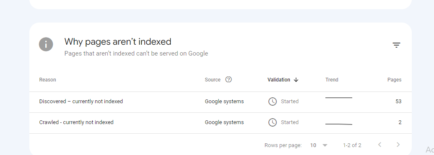
Task: Click the Pages column header
Action: pyautogui.click(x=394, y=80)
